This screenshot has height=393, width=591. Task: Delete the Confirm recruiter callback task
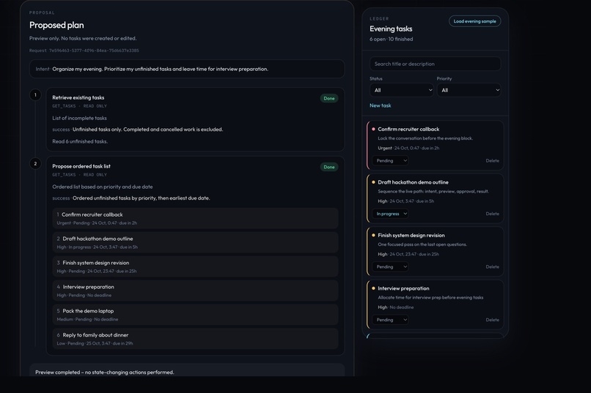click(492, 160)
